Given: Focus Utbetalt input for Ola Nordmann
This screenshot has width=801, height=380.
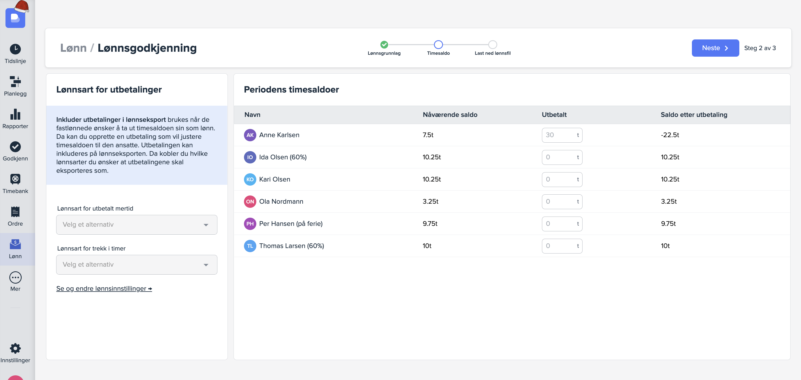Looking at the screenshot, I should [559, 201].
